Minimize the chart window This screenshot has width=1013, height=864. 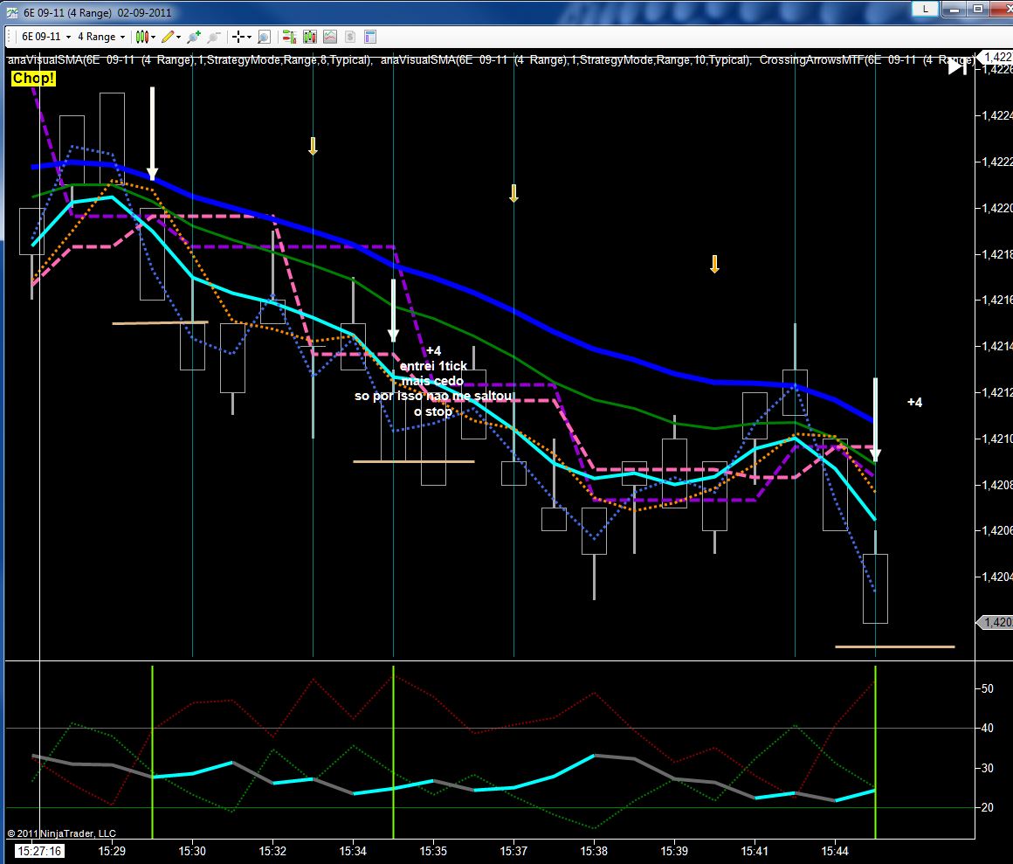[x=954, y=9]
